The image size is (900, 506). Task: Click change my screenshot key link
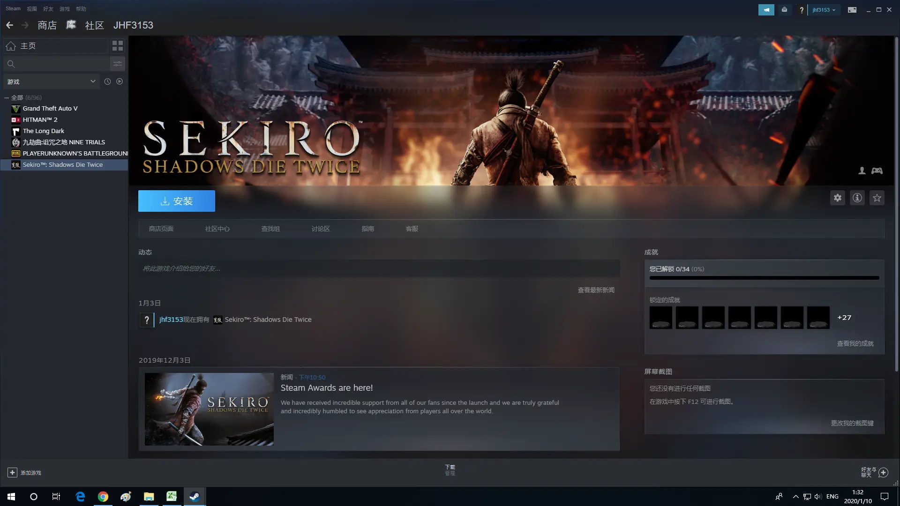[x=852, y=424]
